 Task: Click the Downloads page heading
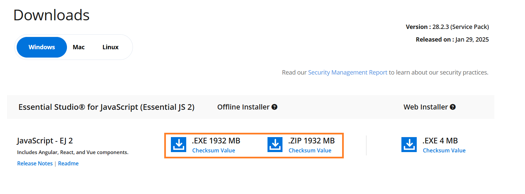[52, 15]
